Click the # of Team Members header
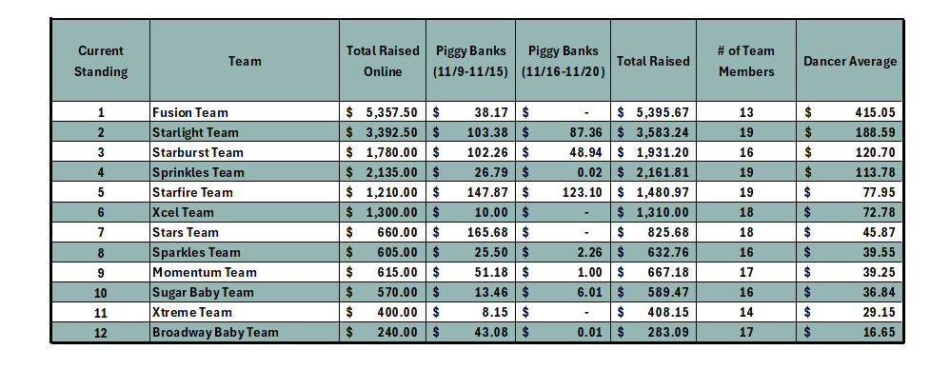The image size is (930, 369). 746,61
